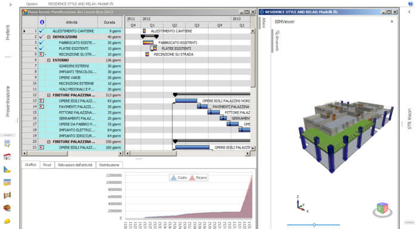Screen dimensions: 415x229
Task: Click the blue info column header icon
Action: [42, 23]
